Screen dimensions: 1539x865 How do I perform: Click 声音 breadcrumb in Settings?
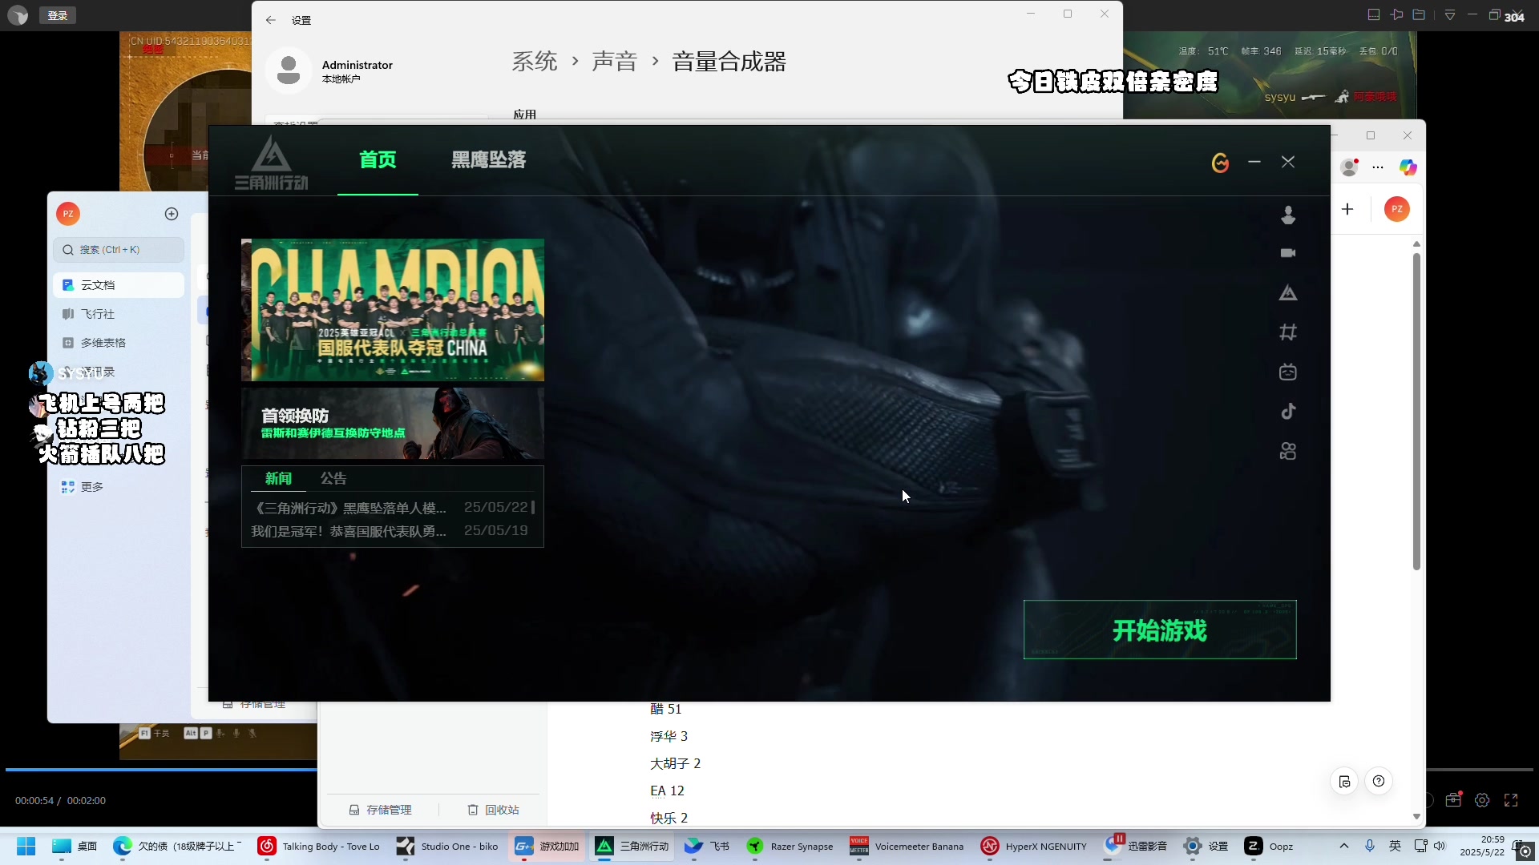(615, 62)
